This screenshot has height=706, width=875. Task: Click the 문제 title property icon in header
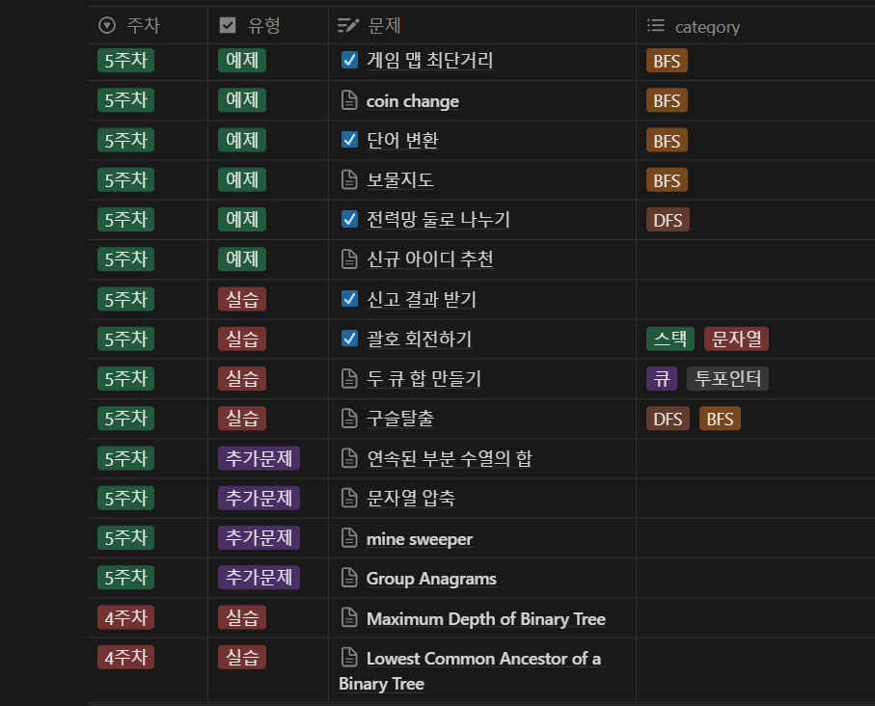pyautogui.click(x=348, y=25)
